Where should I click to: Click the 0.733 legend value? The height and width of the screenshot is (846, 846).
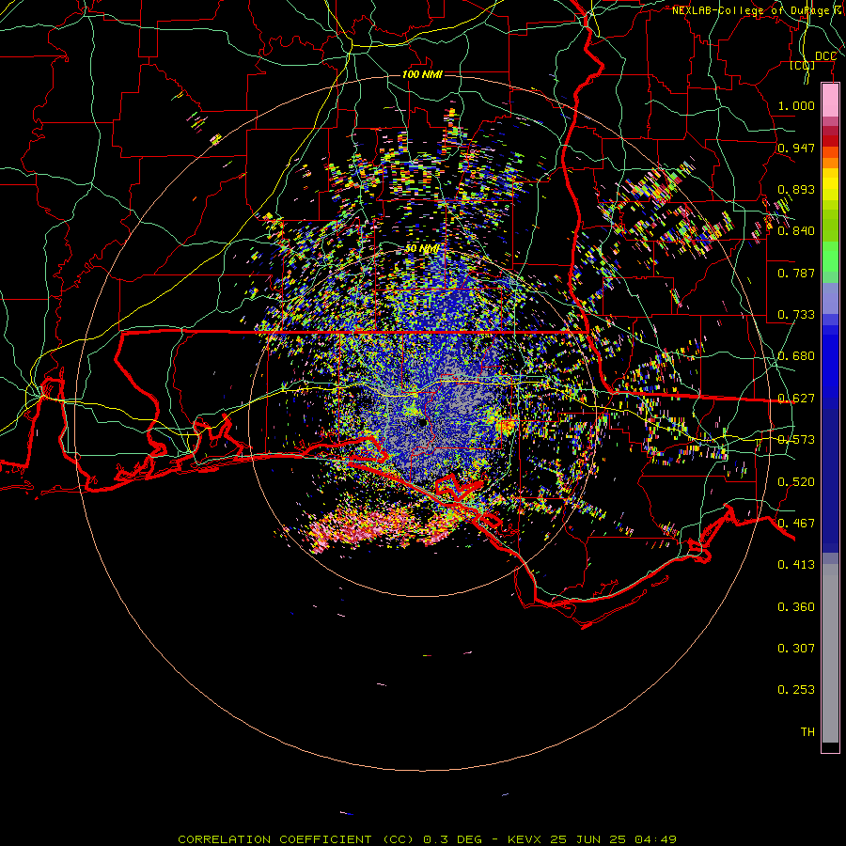pyautogui.click(x=796, y=315)
